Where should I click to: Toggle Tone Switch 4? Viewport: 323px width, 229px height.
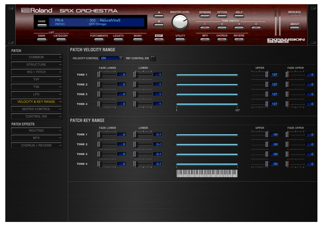pyautogui.click(x=256, y=28)
